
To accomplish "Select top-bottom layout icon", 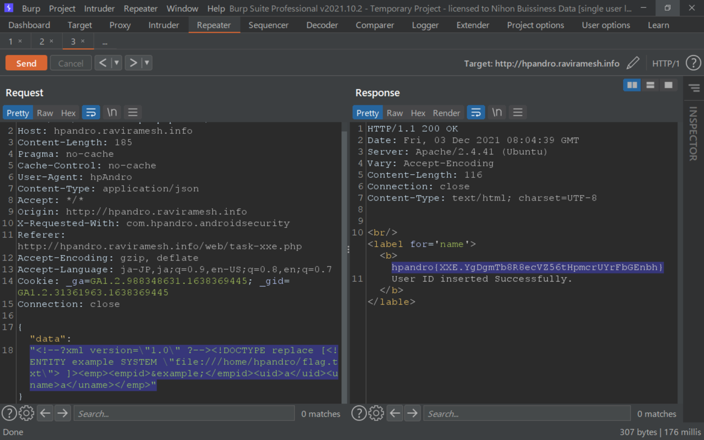I will (x=650, y=85).
